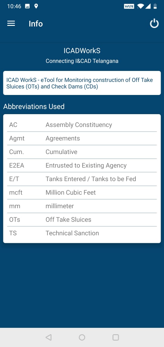Tap the E/T Tanks Entered row

[82, 179]
